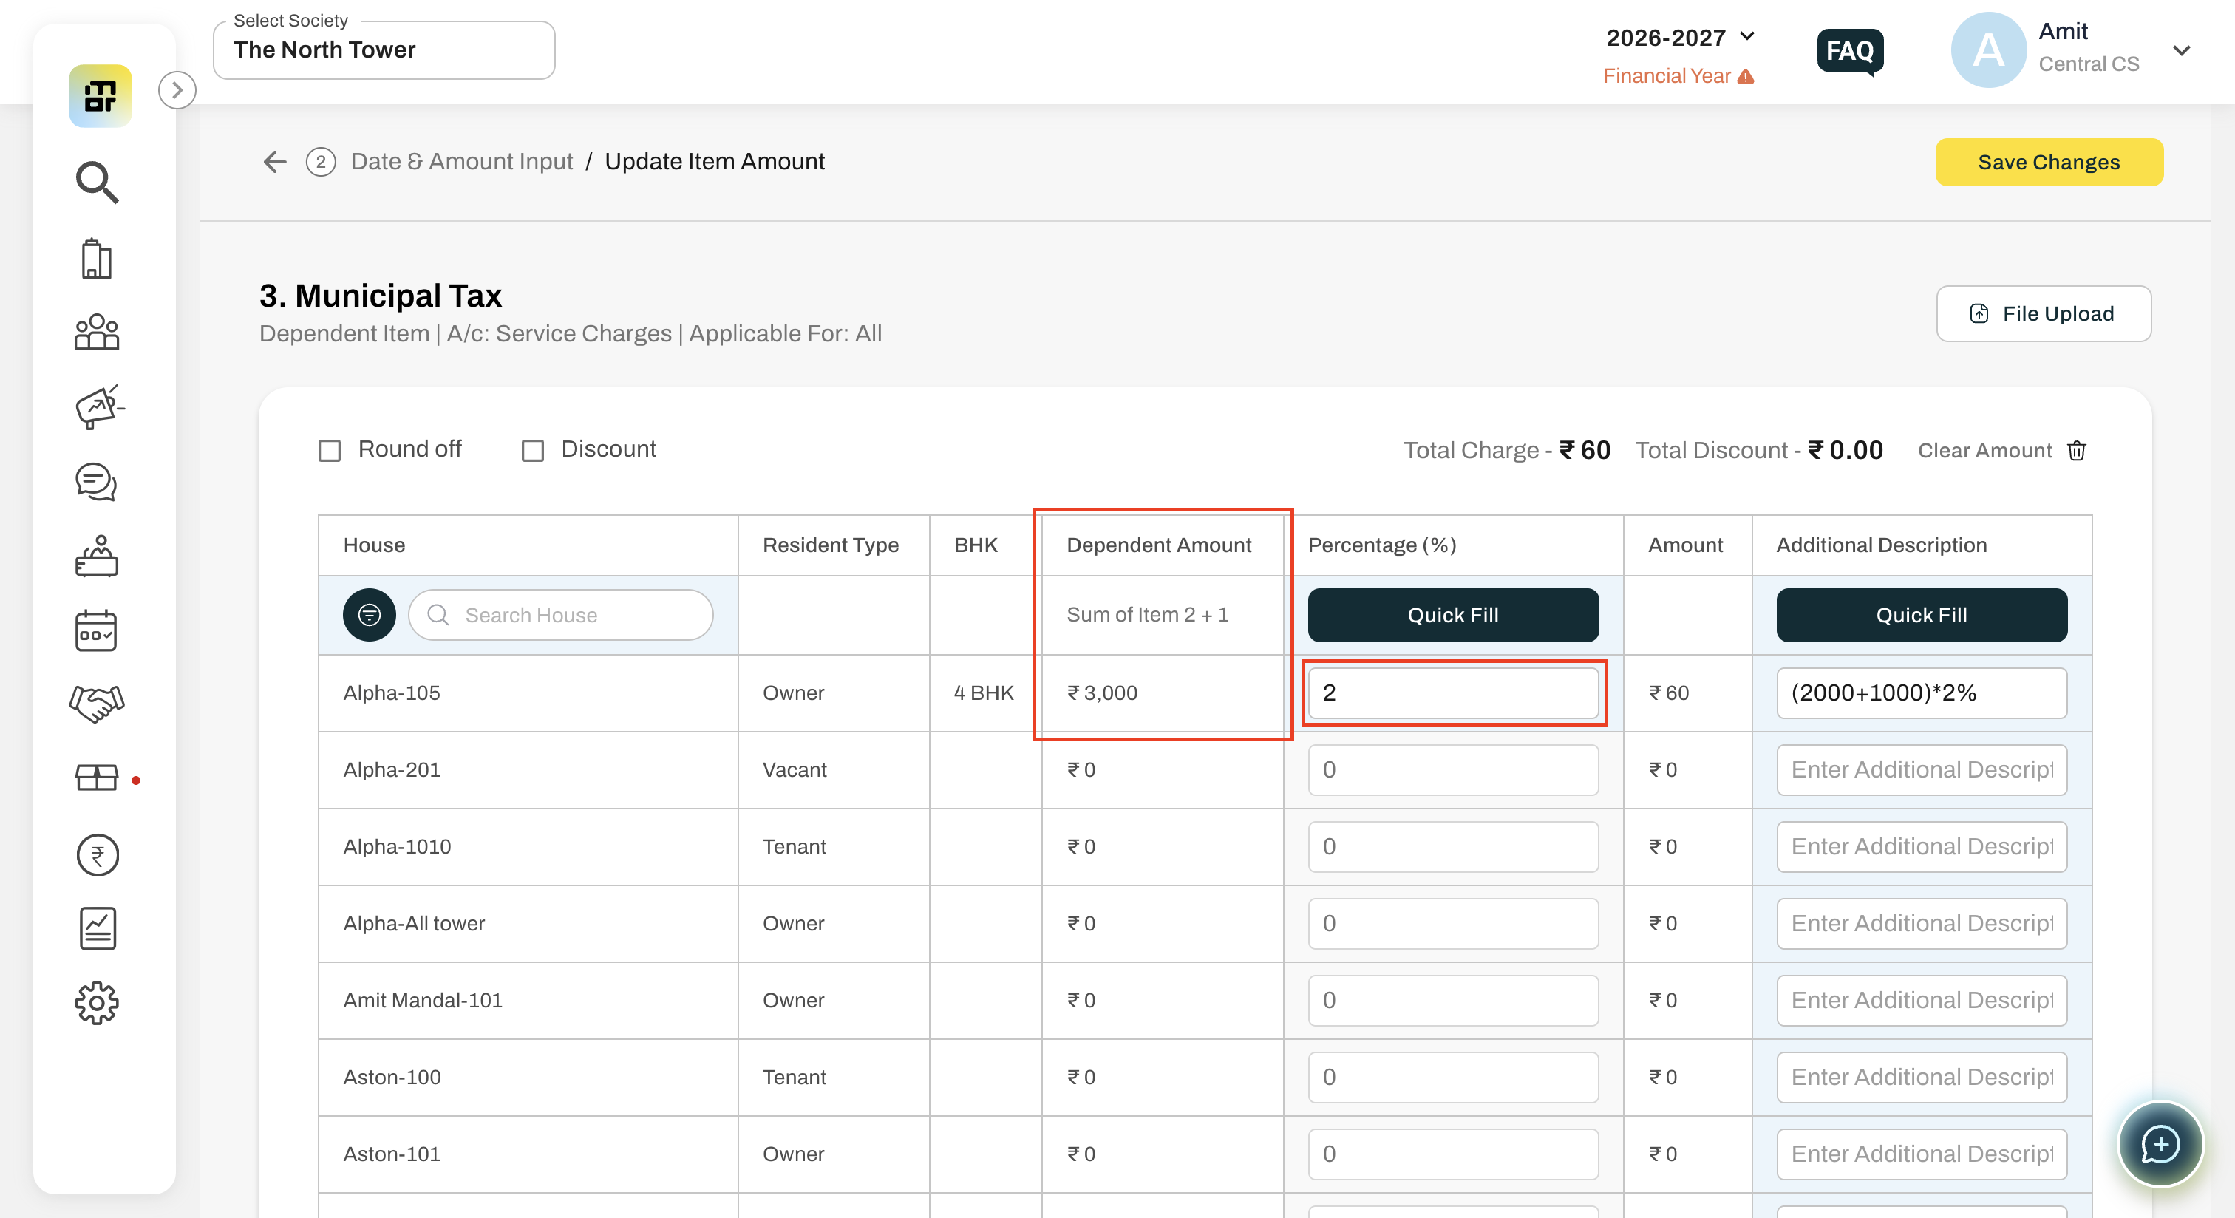Click the percentage field for Alpha-201
The height and width of the screenshot is (1218, 2235).
point(1452,769)
